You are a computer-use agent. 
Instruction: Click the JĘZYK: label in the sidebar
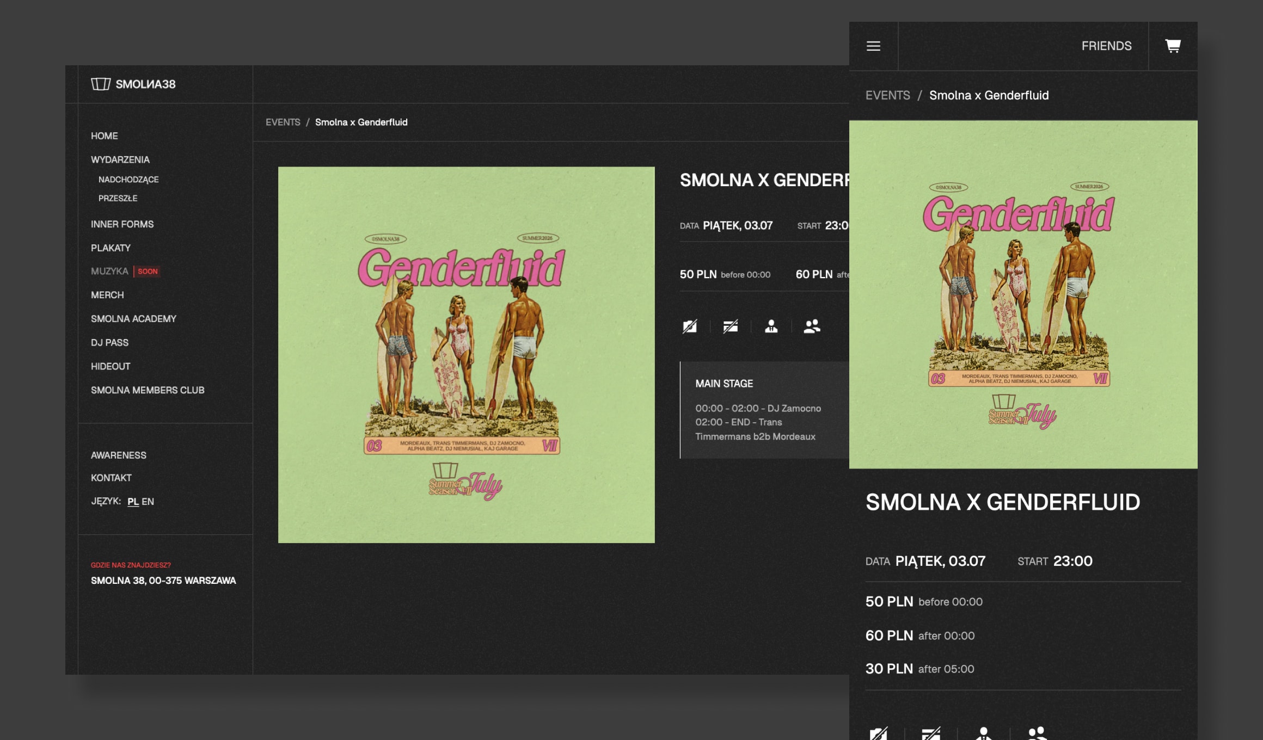pos(106,502)
